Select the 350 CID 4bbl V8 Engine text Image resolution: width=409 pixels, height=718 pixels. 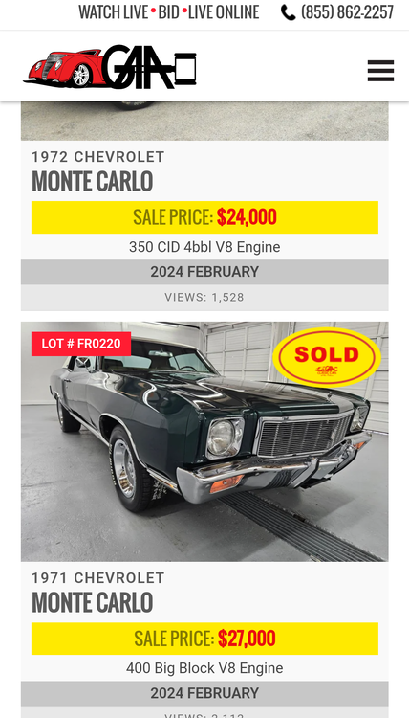tap(204, 247)
